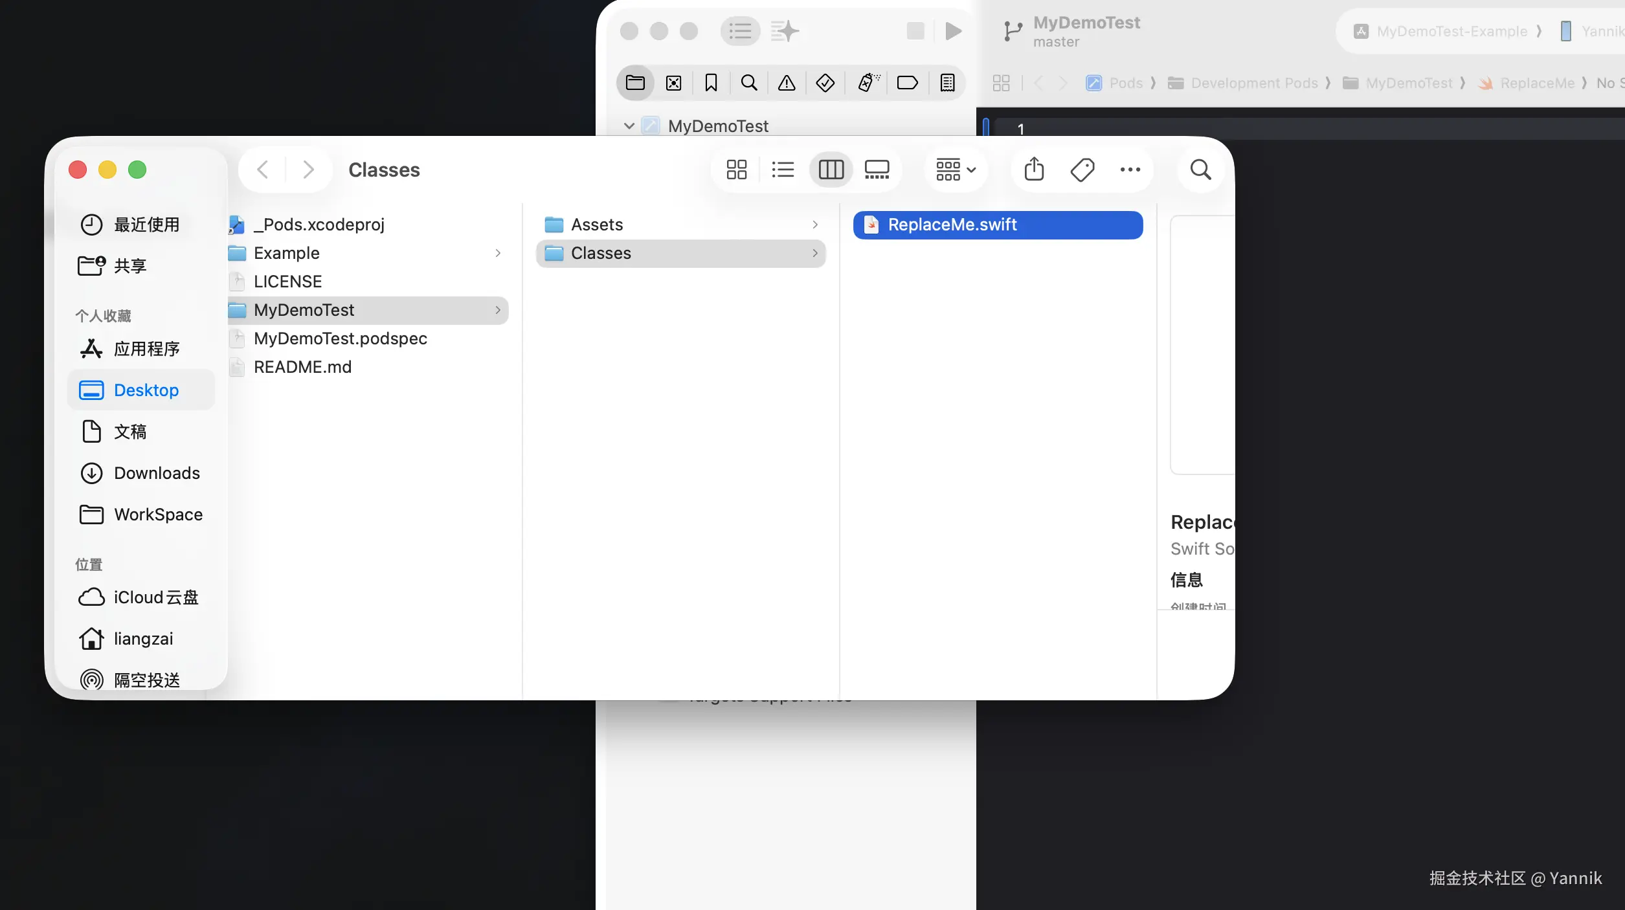Click the Finder tag icon
1625x910 pixels.
1082,170
